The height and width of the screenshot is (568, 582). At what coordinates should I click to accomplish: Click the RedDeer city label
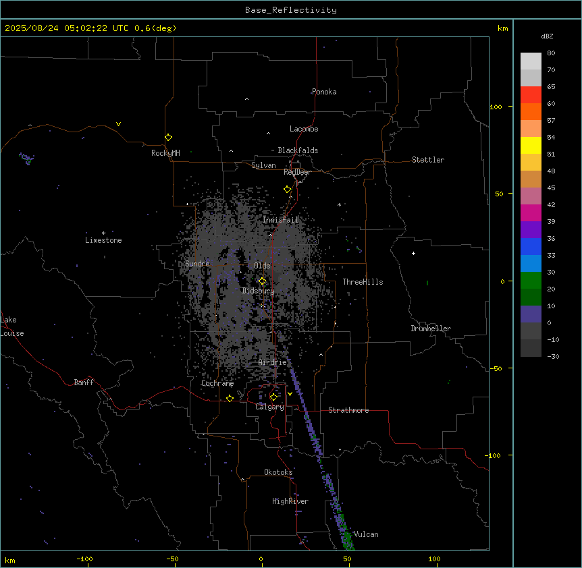point(297,172)
